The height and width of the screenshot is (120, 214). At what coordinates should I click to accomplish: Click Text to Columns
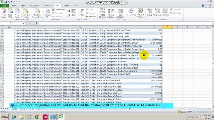(x=102, y=13)
